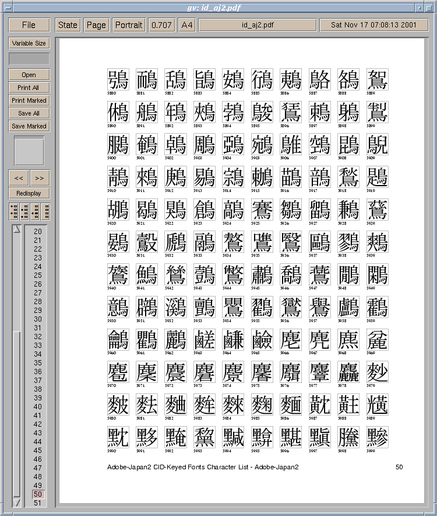This screenshot has height=516, width=437.
Task: Advance to next page with >> button
Action: [x=40, y=178]
